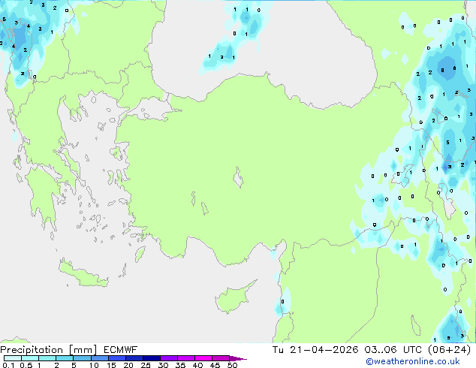The width and height of the screenshot is (476, 368).
Task: Pick the 5 mm legend color swatch
Action: click(x=82, y=358)
